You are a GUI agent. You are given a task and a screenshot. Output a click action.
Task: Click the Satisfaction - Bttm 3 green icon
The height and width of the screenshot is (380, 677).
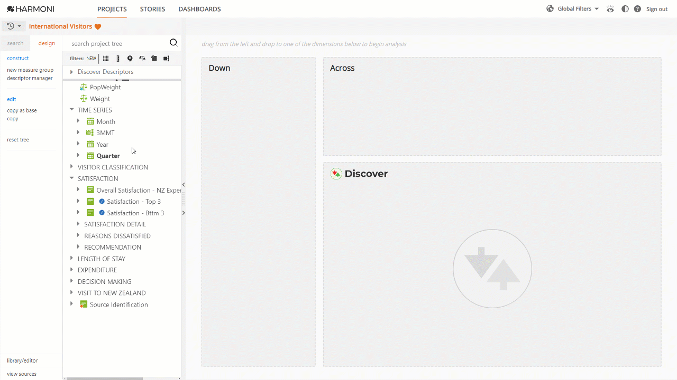[90, 213]
